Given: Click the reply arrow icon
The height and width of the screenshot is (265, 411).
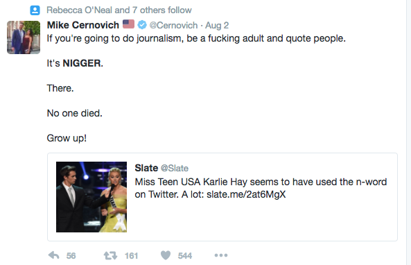Looking at the screenshot, I should click(x=54, y=255).
